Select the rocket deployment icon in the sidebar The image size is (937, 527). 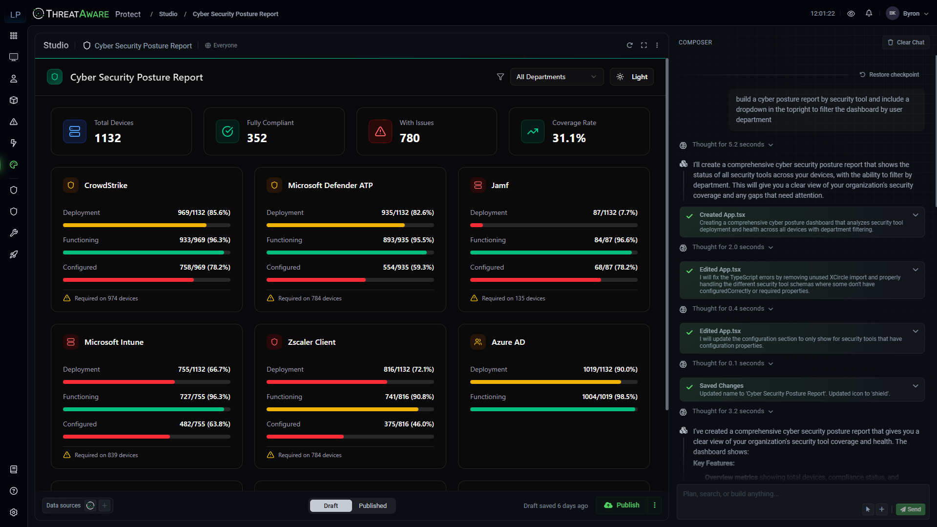pos(14,254)
